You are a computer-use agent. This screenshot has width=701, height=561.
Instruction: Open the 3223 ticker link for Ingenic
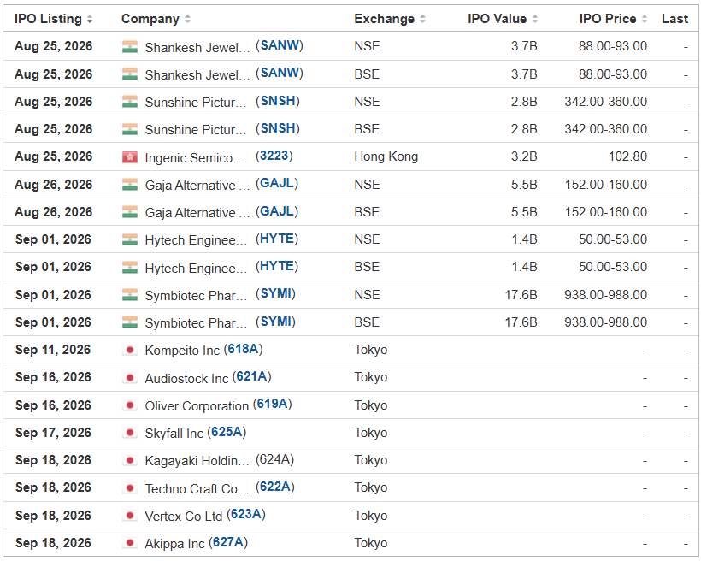click(274, 156)
